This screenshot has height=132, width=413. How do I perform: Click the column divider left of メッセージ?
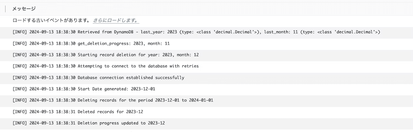coord(5,9)
